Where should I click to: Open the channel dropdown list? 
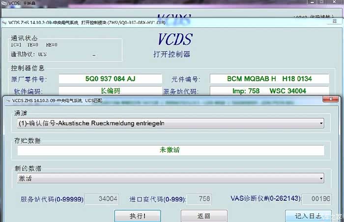coord(171,123)
